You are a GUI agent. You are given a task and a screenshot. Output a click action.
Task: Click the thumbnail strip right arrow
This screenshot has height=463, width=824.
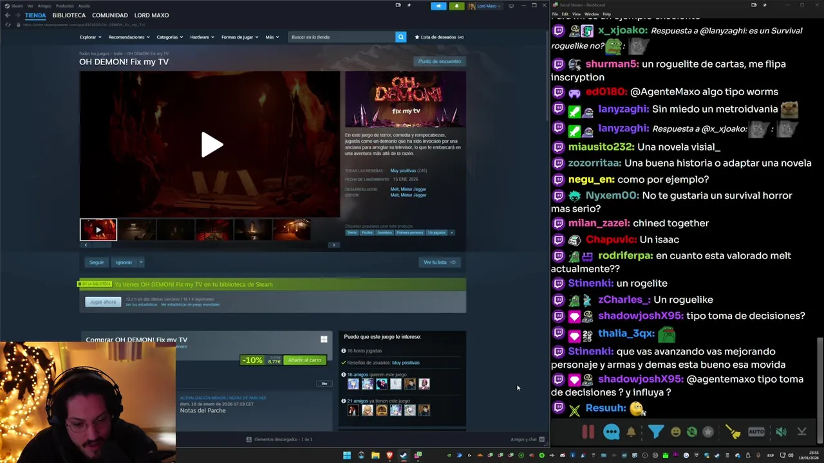[333, 245]
